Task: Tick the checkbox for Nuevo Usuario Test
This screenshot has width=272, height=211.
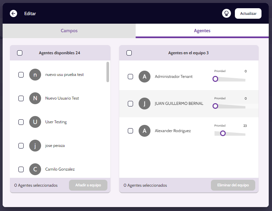Action: click(21, 98)
